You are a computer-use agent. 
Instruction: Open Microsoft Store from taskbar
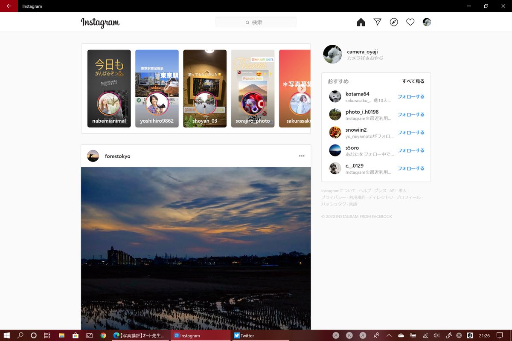click(x=75, y=335)
